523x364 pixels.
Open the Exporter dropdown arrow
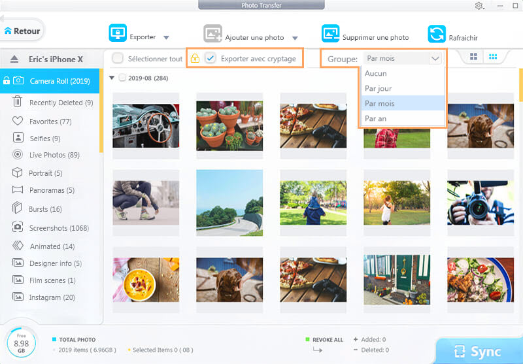(x=166, y=38)
